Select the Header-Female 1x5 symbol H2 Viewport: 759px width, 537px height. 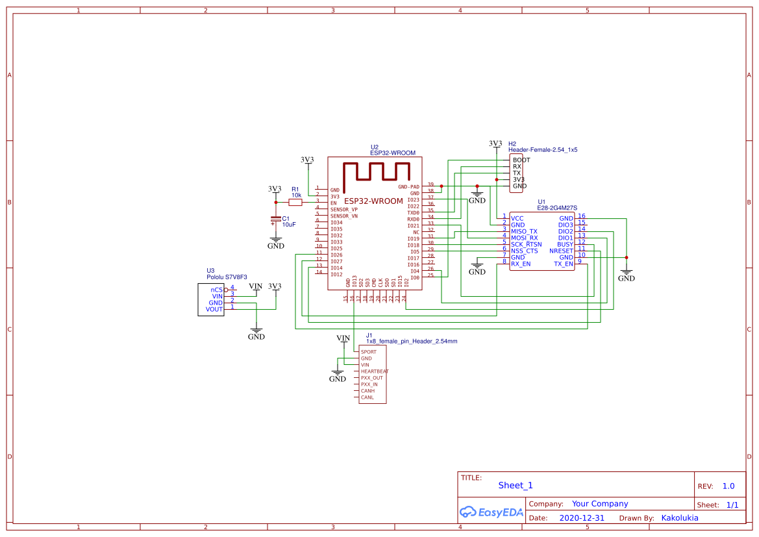517,174
